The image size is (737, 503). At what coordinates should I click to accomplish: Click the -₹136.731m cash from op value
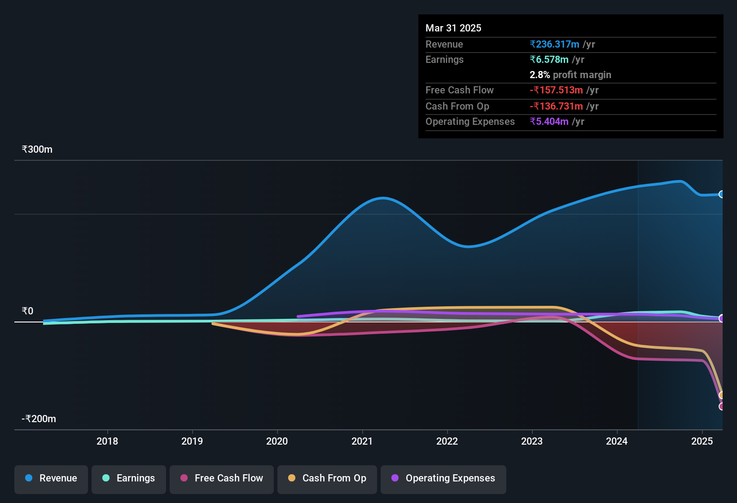click(556, 106)
